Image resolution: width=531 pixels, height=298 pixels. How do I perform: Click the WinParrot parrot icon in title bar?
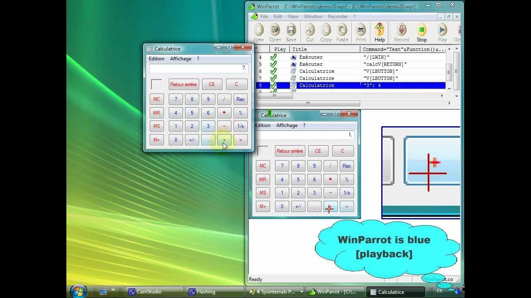point(251,7)
